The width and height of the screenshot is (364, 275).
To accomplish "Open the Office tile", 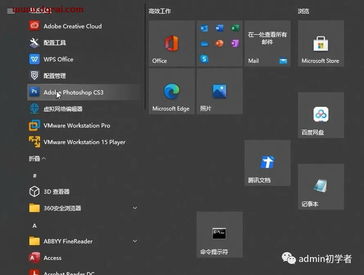I will tap(171, 43).
